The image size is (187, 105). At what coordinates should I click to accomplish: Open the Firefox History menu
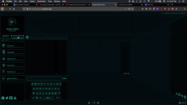pyautogui.click(x=32, y=1)
